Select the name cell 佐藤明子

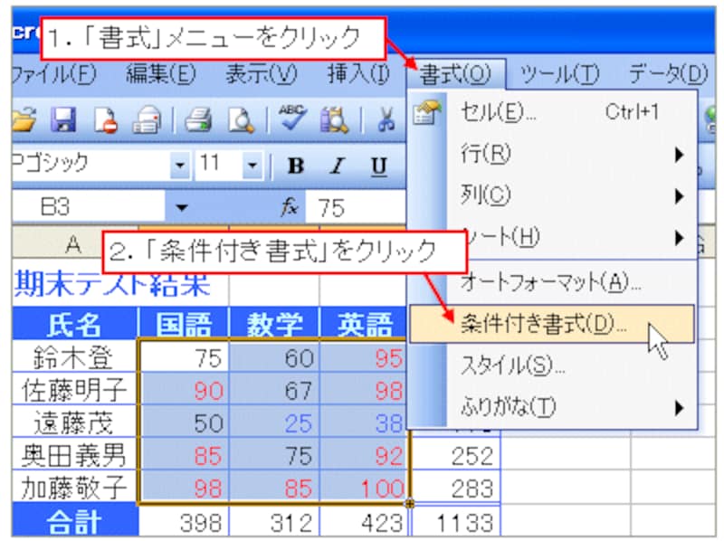pos(75,390)
